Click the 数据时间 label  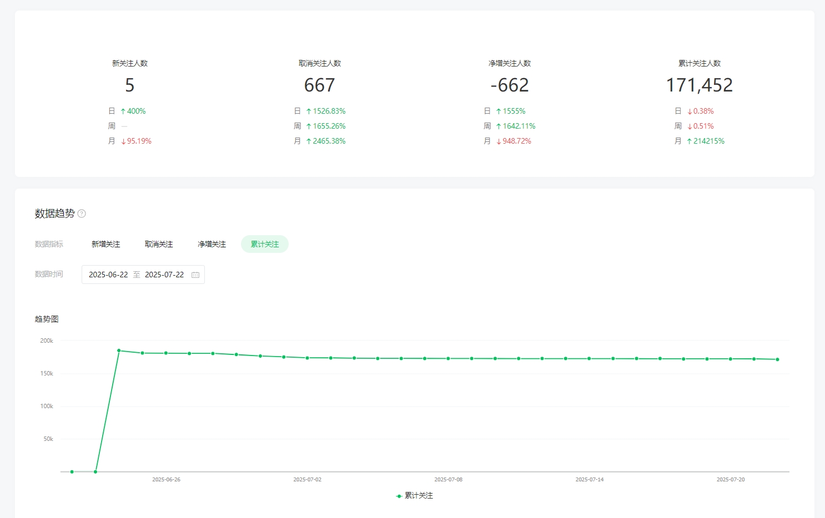49,274
